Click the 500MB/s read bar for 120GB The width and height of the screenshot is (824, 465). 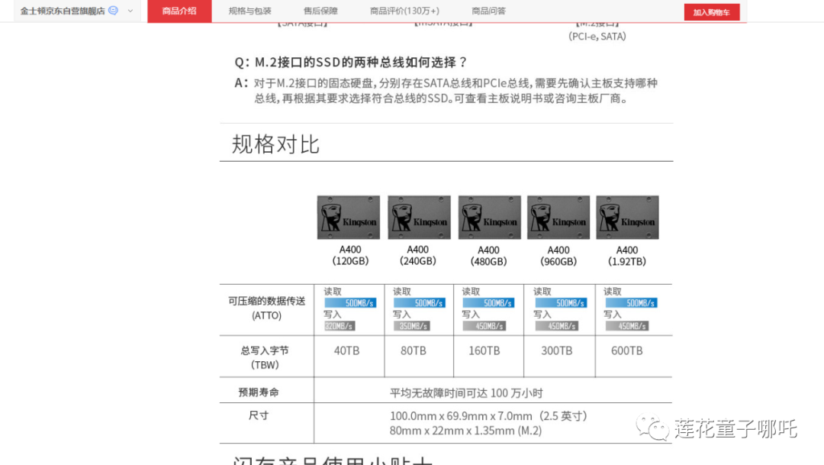click(x=350, y=303)
